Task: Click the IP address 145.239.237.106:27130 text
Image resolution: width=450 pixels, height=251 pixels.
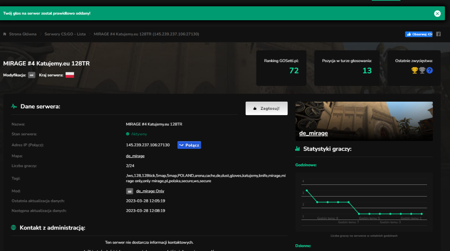Action: [x=148, y=145]
